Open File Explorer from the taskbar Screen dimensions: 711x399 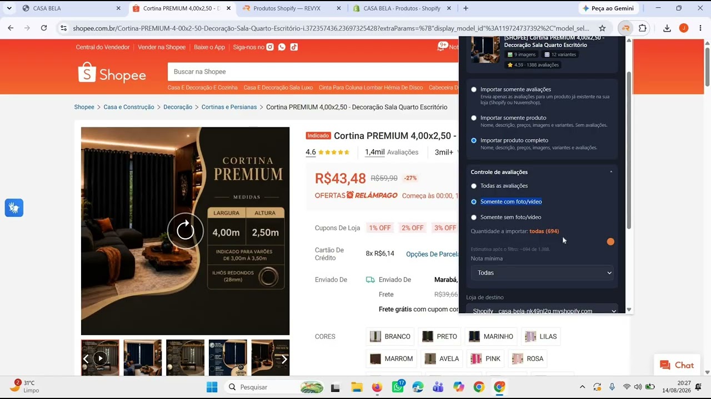[357, 387]
